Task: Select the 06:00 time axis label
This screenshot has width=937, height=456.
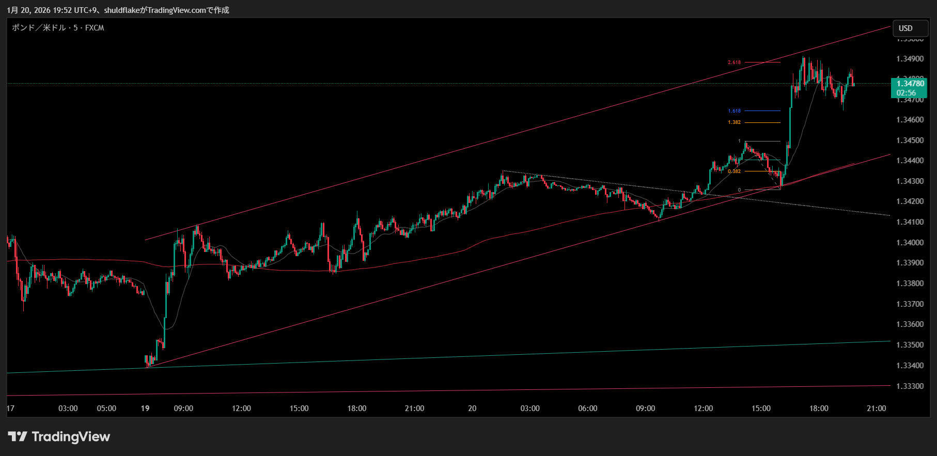Action: coord(587,408)
